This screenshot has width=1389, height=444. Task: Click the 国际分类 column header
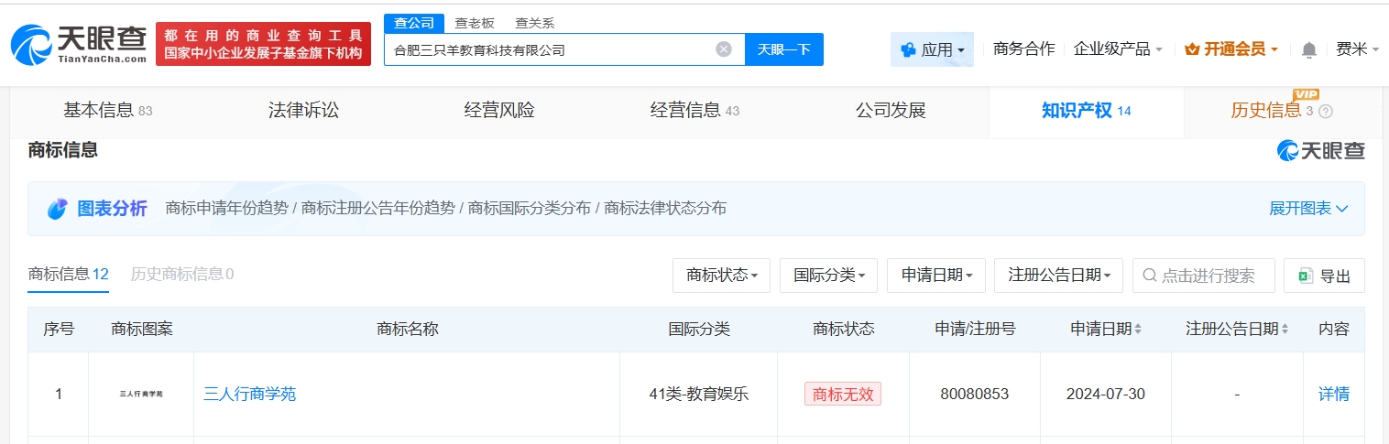pos(698,330)
